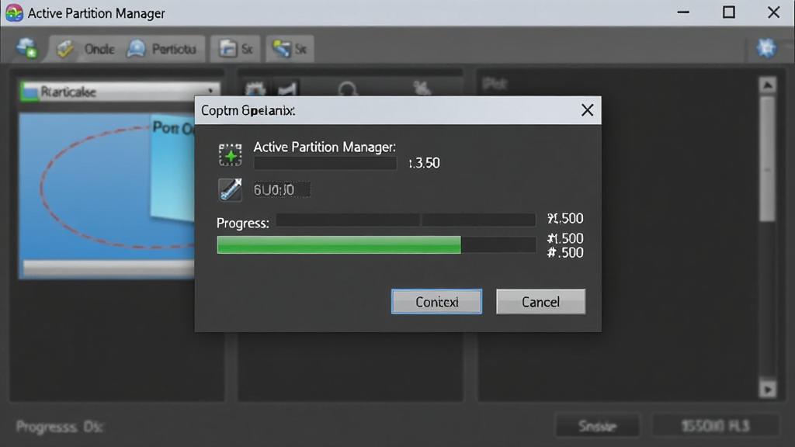Viewport: 795px width, 447px height.
Task: Click the Snsse button in status bar
Action: [x=597, y=426]
